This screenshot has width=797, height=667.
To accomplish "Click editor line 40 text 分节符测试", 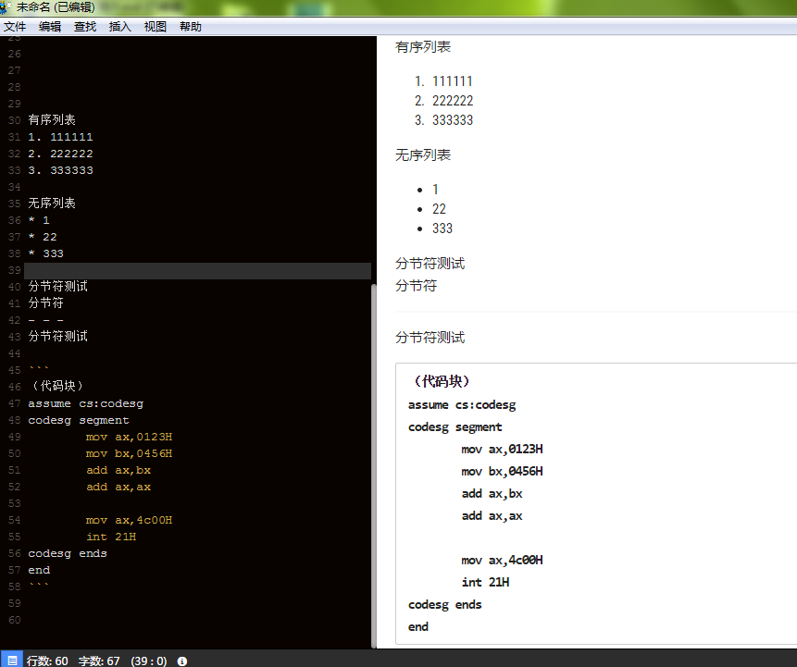I will tap(58, 287).
